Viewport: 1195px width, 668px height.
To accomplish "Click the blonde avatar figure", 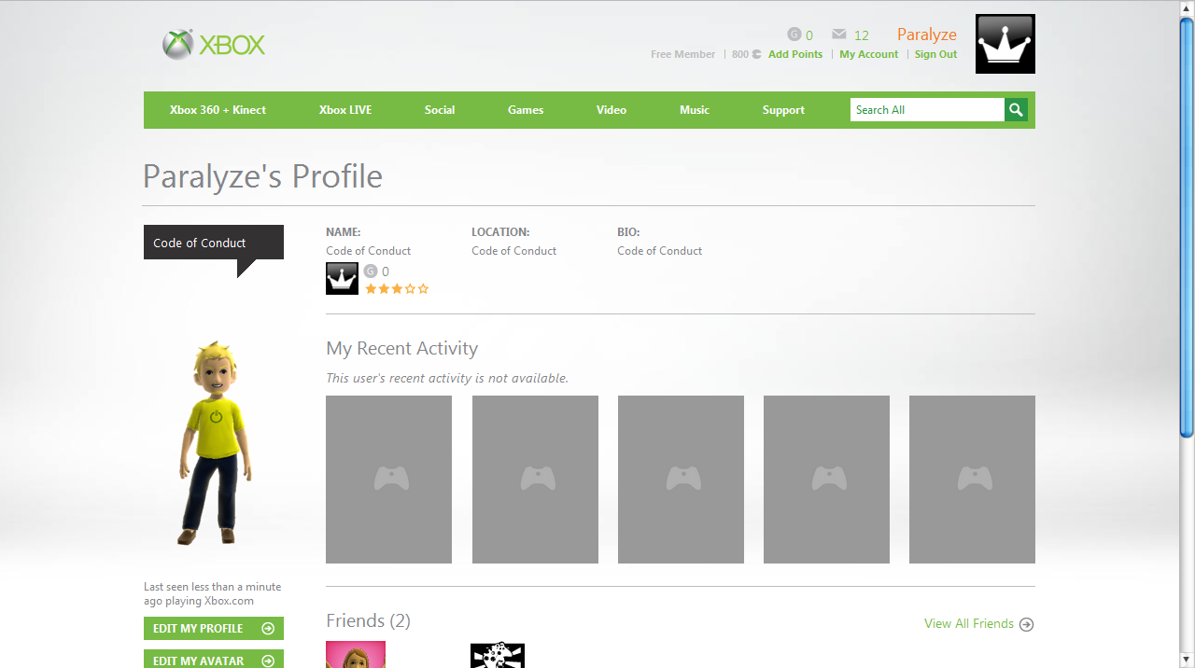I will click(x=215, y=443).
